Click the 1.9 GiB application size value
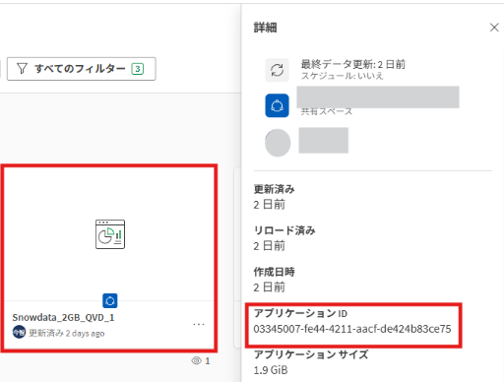This screenshot has height=382, width=504. [271, 370]
